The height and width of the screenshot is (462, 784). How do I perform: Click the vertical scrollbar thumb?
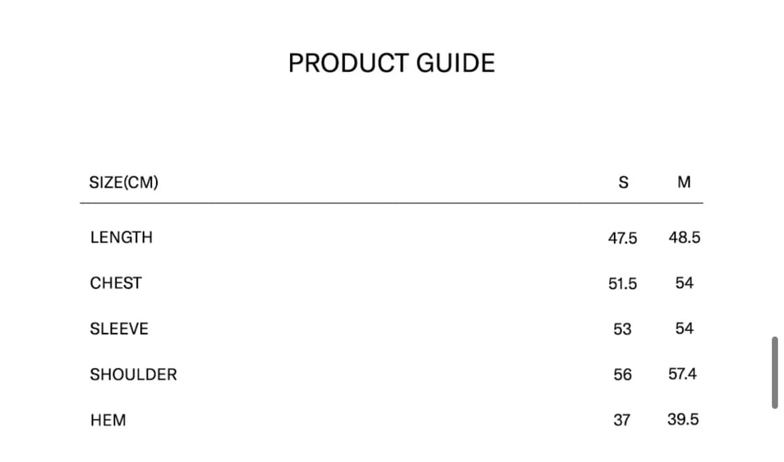tap(774, 373)
